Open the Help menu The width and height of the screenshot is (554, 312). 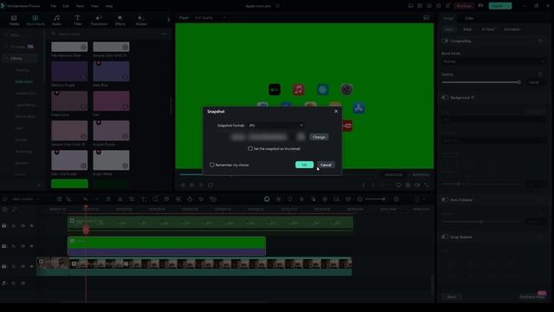(x=109, y=6)
